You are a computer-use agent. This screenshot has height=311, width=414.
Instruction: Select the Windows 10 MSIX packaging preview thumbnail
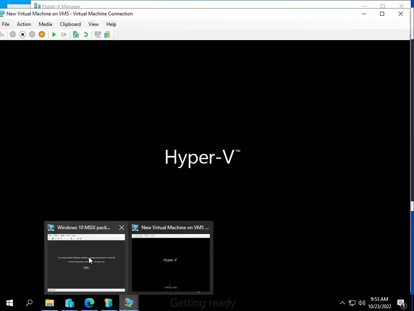86,263
